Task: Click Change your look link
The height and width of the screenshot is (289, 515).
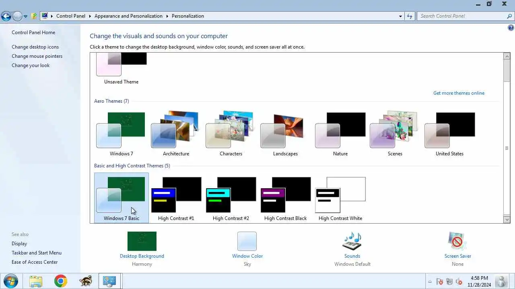Action: [31, 65]
